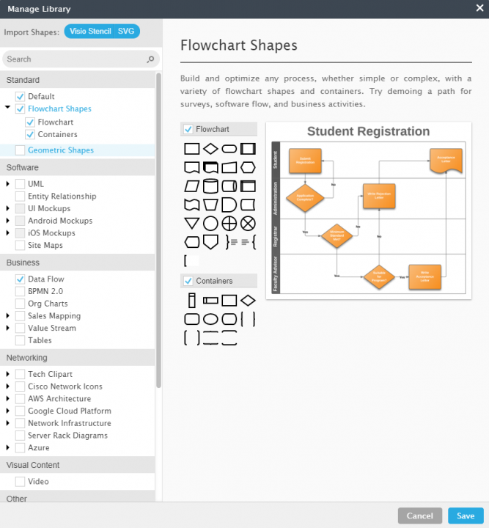Select the Internal Storage shape
The image size is (489, 528).
(x=248, y=186)
